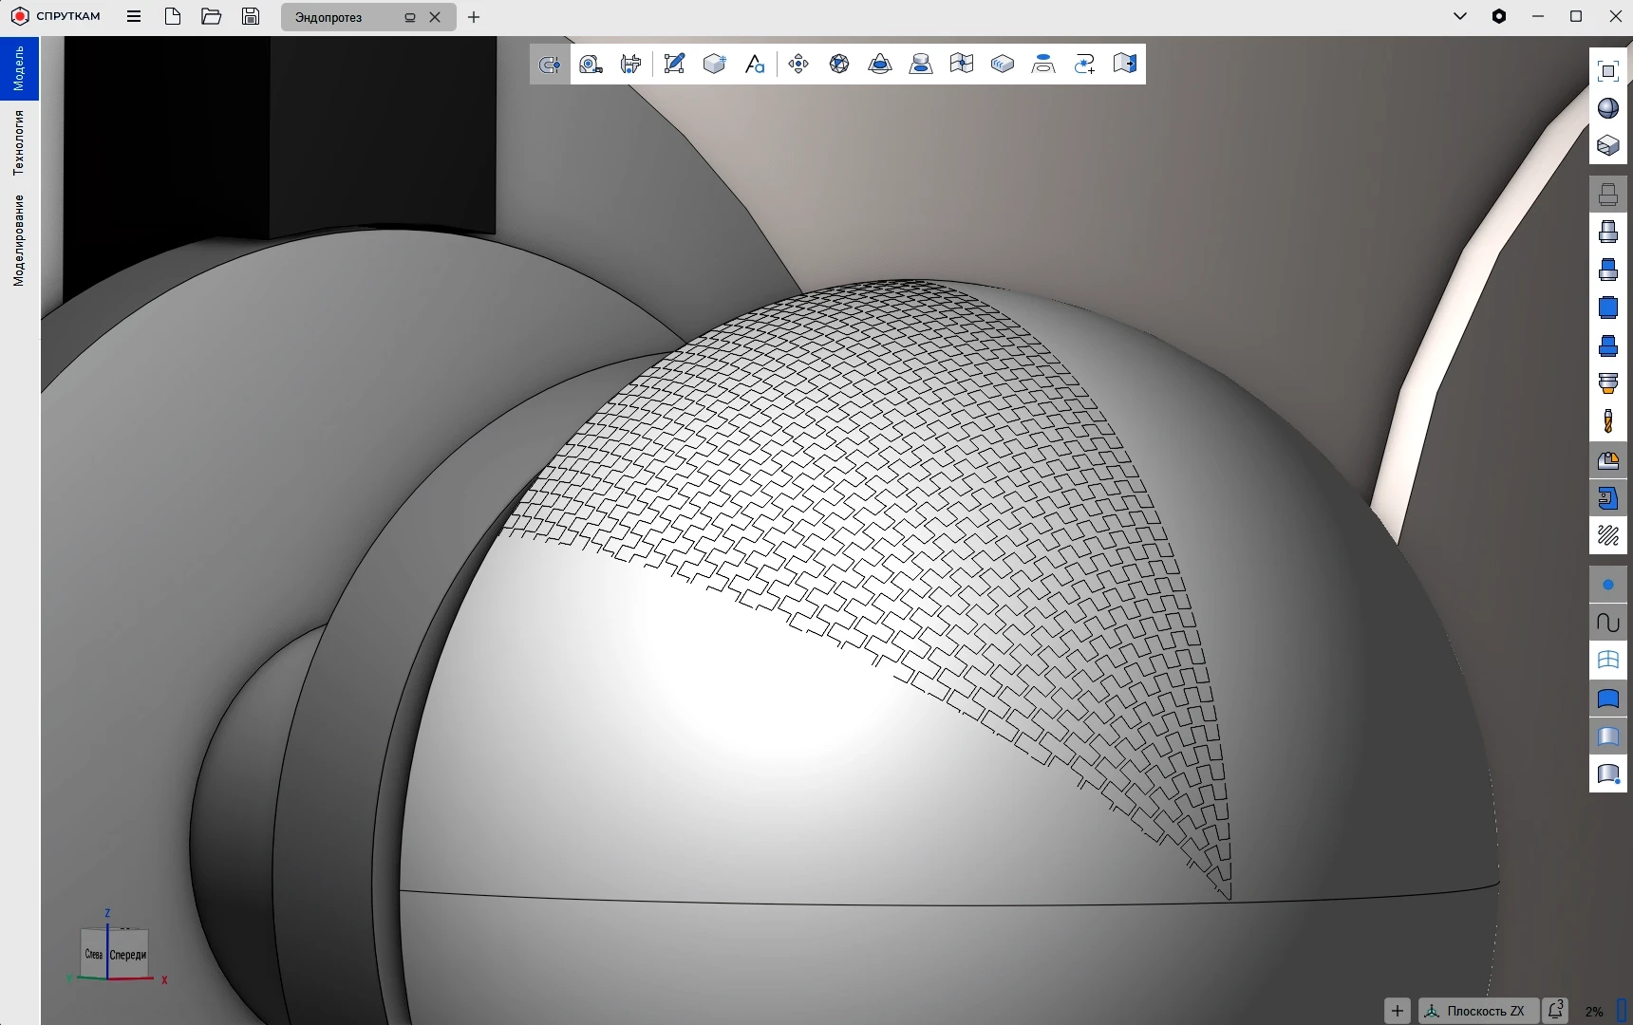Create a new solid box primitive
This screenshot has height=1025, width=1633.
pos(715,64)
